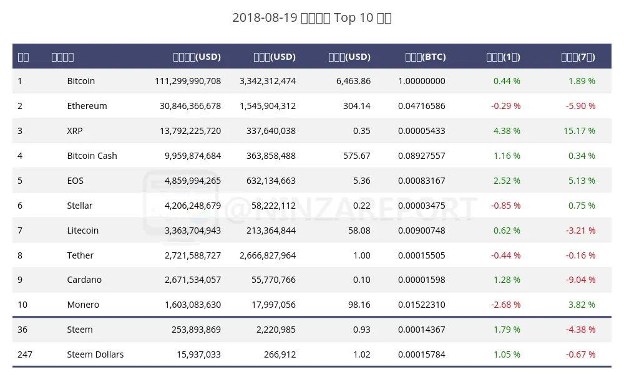This screenshot has height=380, width=624.
Task: Select the Tether name cell
Action: point(80,255)
